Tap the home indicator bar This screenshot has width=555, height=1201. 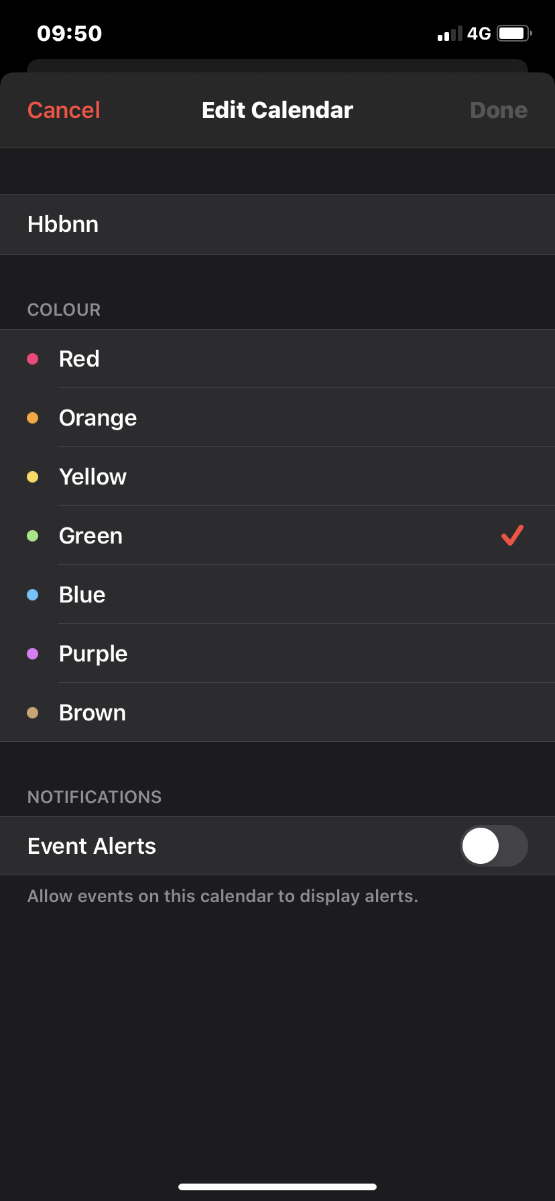pos(277,1187)
